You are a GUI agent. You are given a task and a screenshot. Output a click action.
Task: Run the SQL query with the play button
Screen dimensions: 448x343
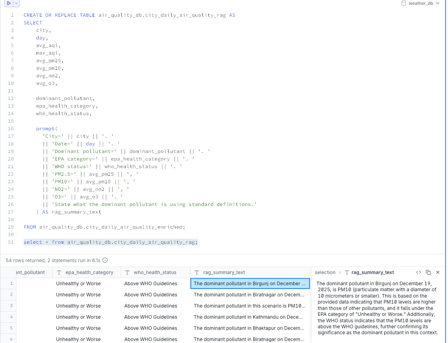pyautogui.click(x=8, y=3)
